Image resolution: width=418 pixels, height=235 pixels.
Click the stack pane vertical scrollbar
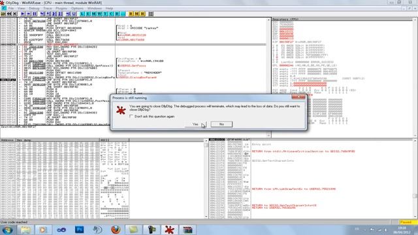[x=415, y=178]
